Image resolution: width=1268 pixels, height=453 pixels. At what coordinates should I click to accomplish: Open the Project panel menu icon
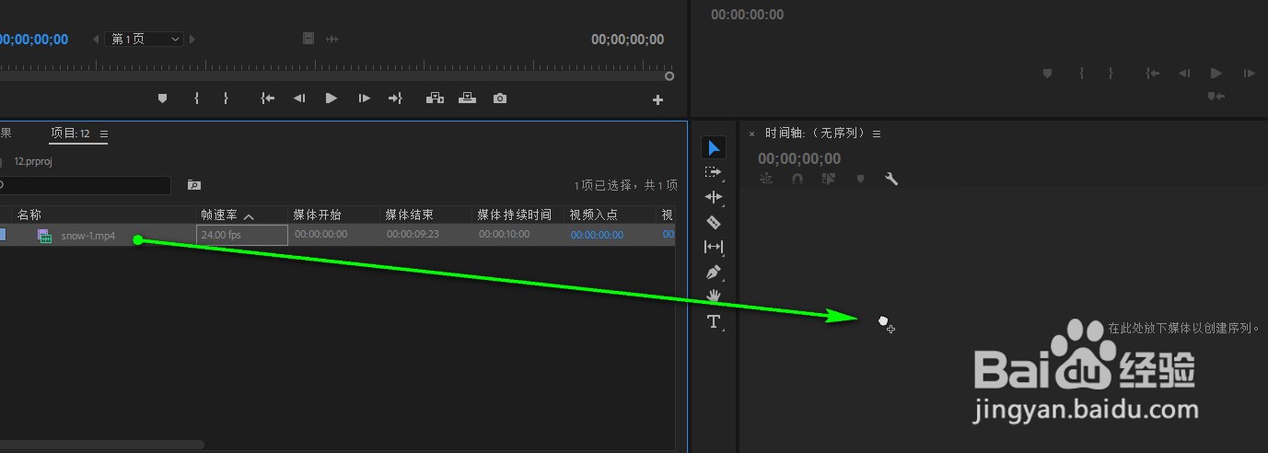pos(104,134)
